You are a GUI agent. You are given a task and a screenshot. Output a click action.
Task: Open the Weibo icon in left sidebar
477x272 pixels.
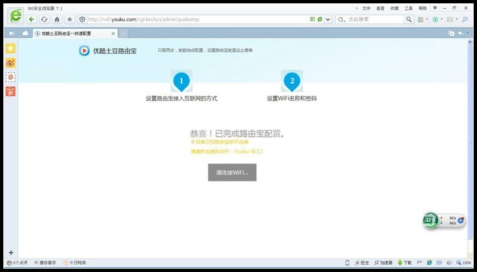(x=11, y=63)
